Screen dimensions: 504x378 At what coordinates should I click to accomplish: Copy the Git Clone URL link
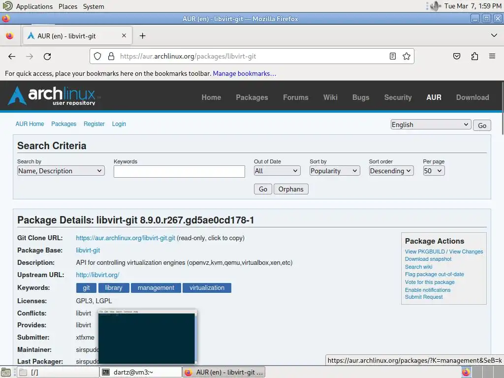point(126,238)
